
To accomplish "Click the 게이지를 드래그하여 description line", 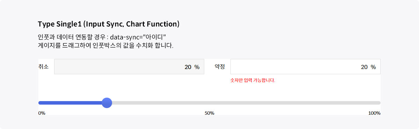I will click(105, 46).
